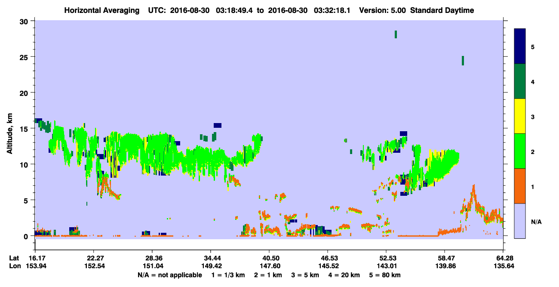Click the yellow colorbar segment labeled 3
The height and width of the screenshot is (287, 559).
click(520, 116)
